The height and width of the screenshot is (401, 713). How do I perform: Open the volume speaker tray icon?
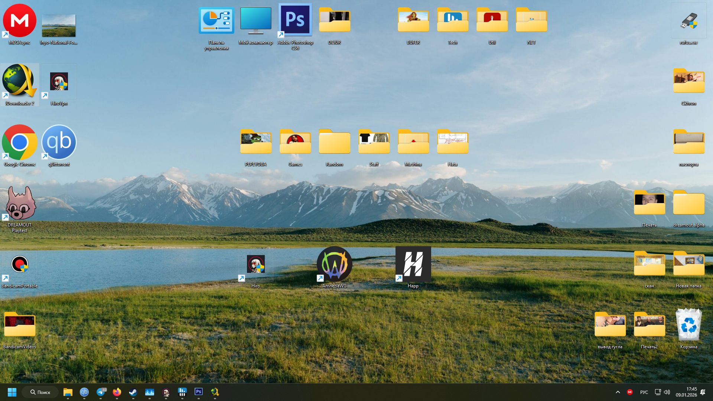(x=667, y=392)
